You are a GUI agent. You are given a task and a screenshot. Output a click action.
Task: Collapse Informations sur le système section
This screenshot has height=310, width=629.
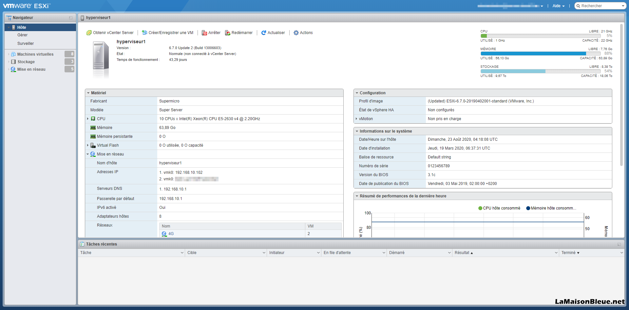[357, 131]
